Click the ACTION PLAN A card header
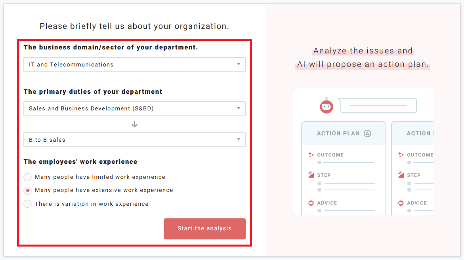The width and height of the screenshot is (464, 260). (x=343, y=133)
